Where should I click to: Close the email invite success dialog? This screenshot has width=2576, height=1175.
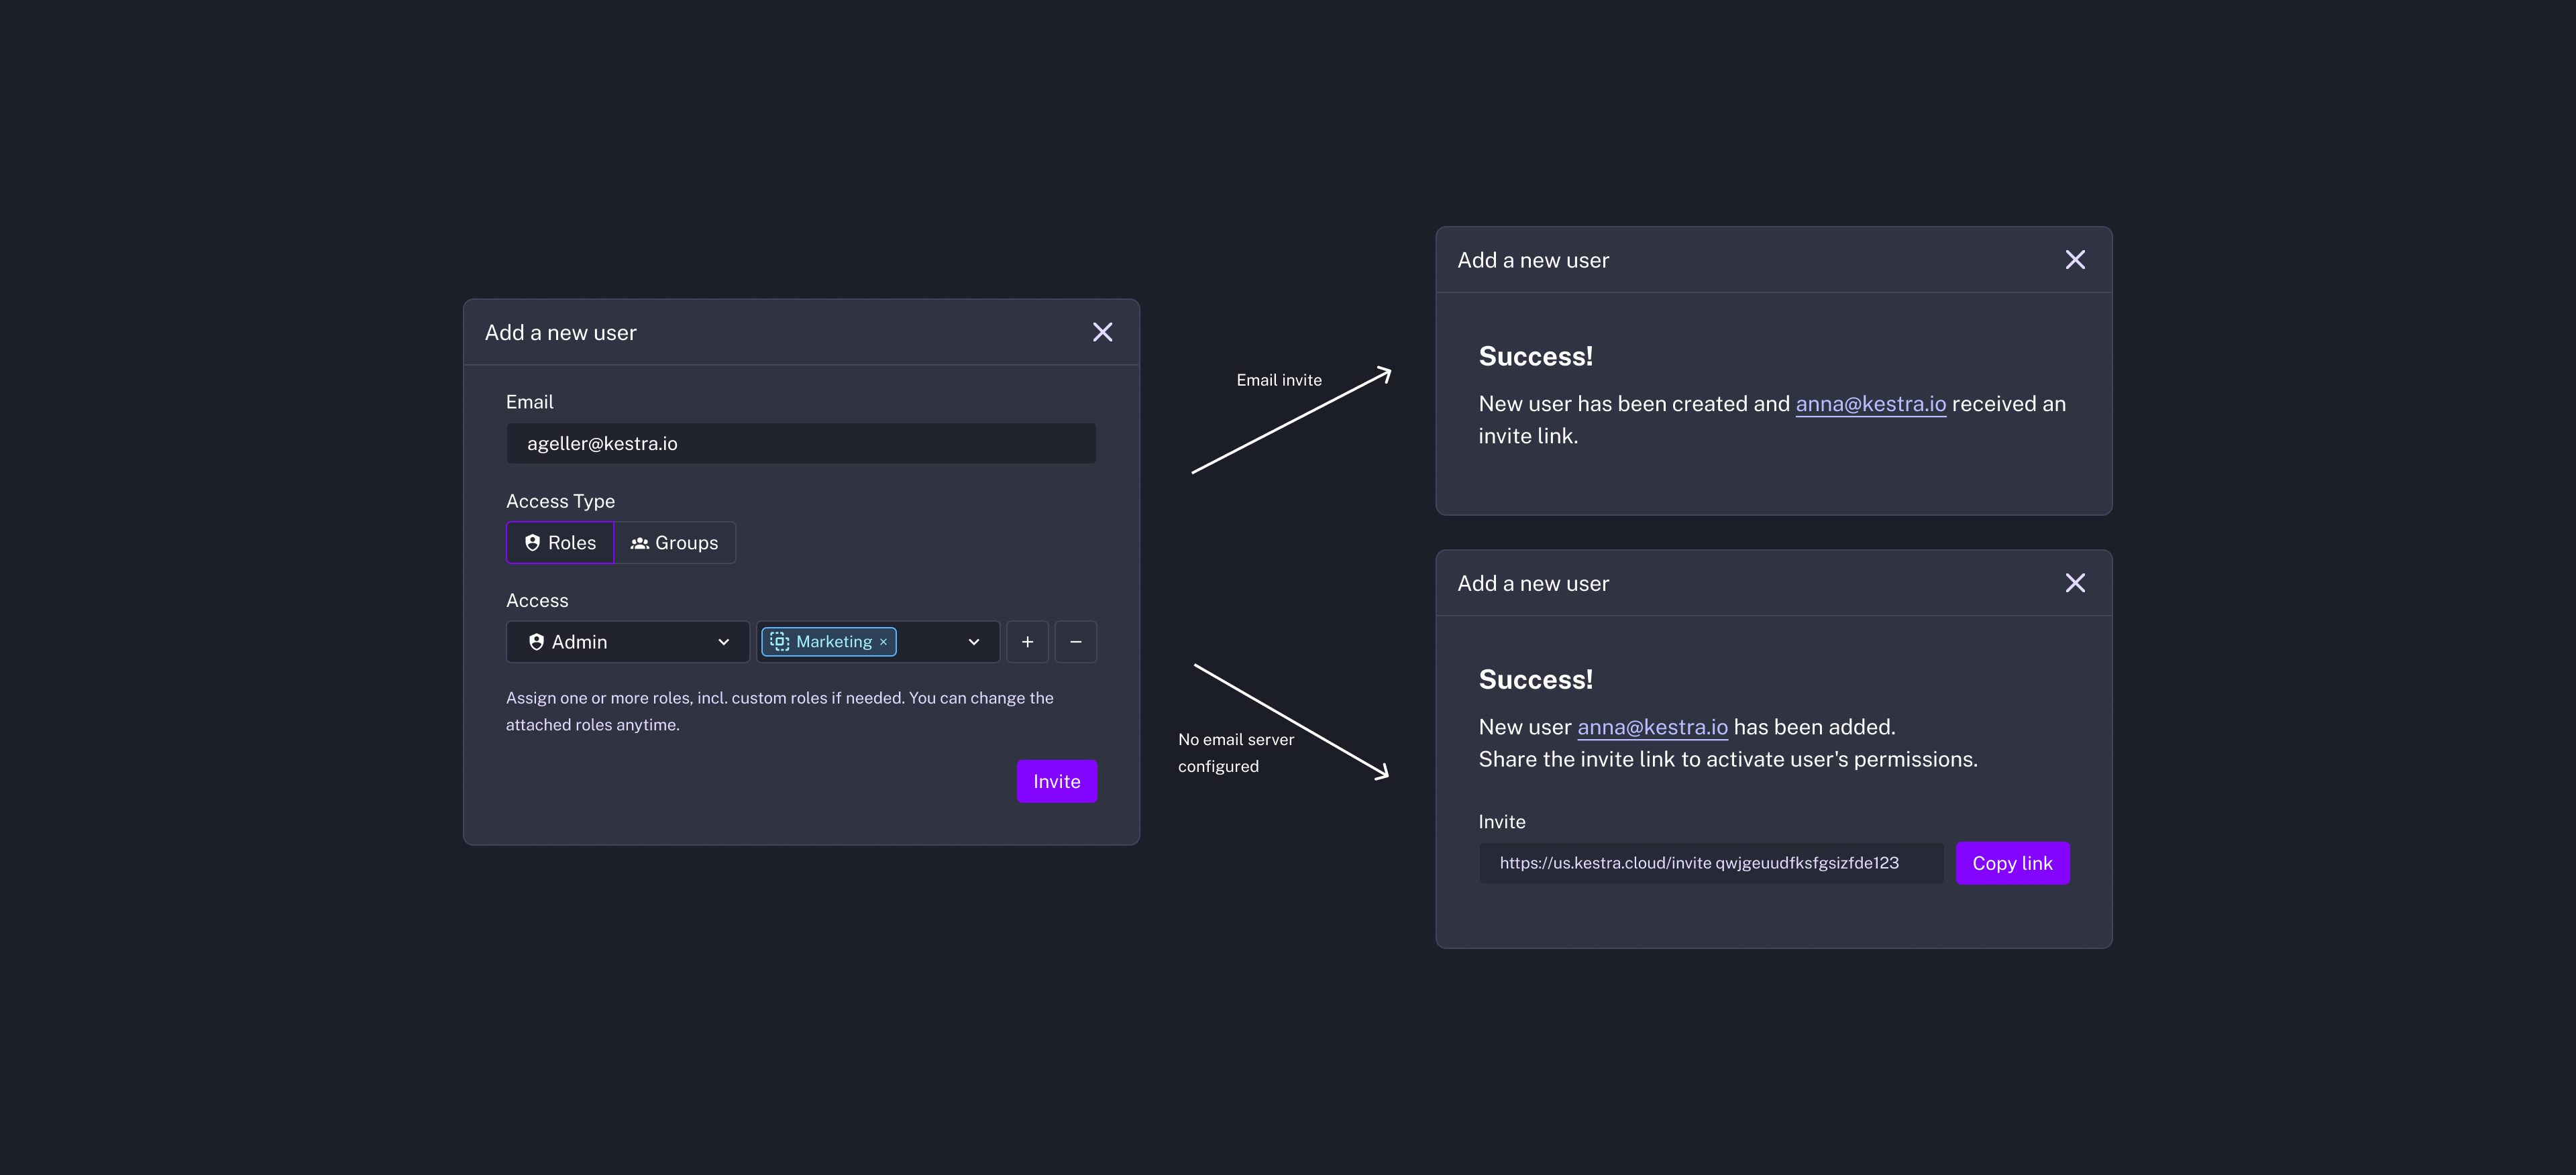coord(2075,260)
